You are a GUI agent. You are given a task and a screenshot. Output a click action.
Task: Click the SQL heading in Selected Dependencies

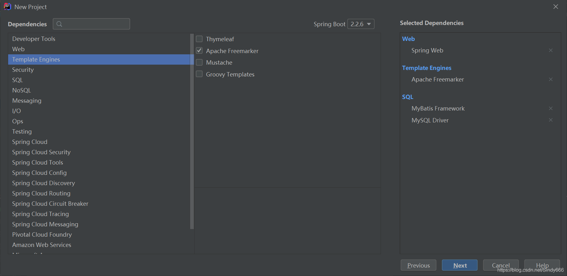(x=407, y=97)
